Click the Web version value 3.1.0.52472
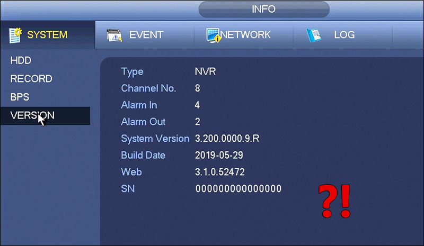The image size is (424, 246). [220, 172]
